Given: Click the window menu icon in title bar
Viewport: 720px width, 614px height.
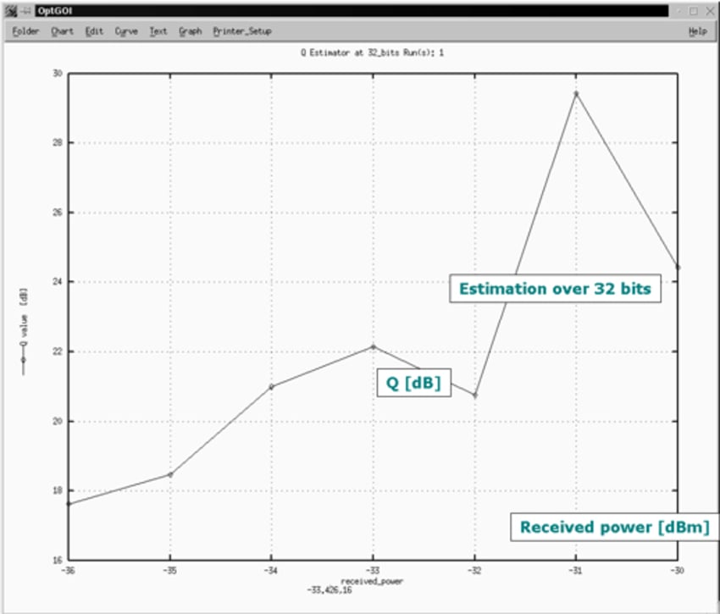Looking at the screenshot, I should point(10,11).
